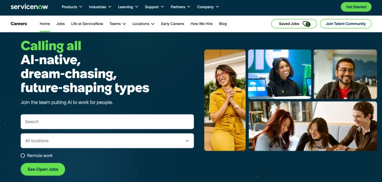This screenshot has height=182, width=382.
Task: Open the Saved Jobs button
Action: click(294, 24)
